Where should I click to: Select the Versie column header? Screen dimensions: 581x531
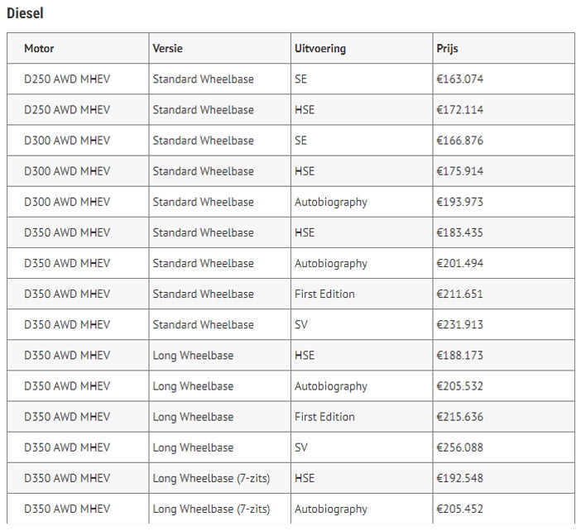click(167, 49)
